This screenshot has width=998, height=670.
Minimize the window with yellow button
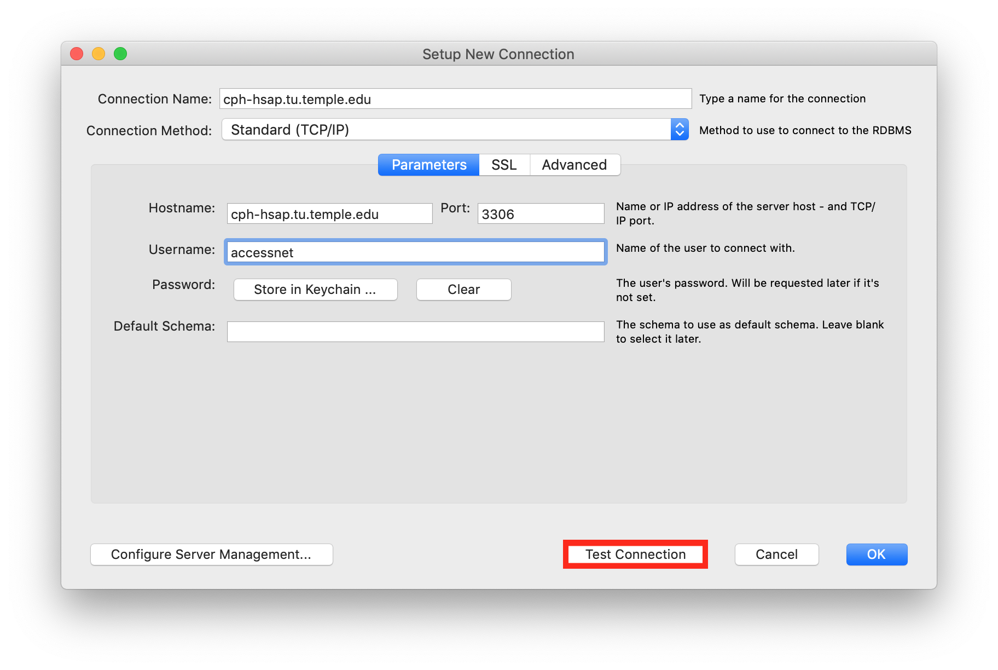[98, 54]
